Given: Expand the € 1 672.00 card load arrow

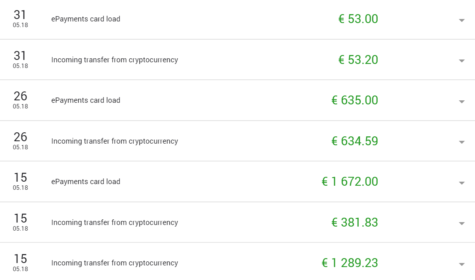Looking at the screenshot, I should click(x=462, y=183).
